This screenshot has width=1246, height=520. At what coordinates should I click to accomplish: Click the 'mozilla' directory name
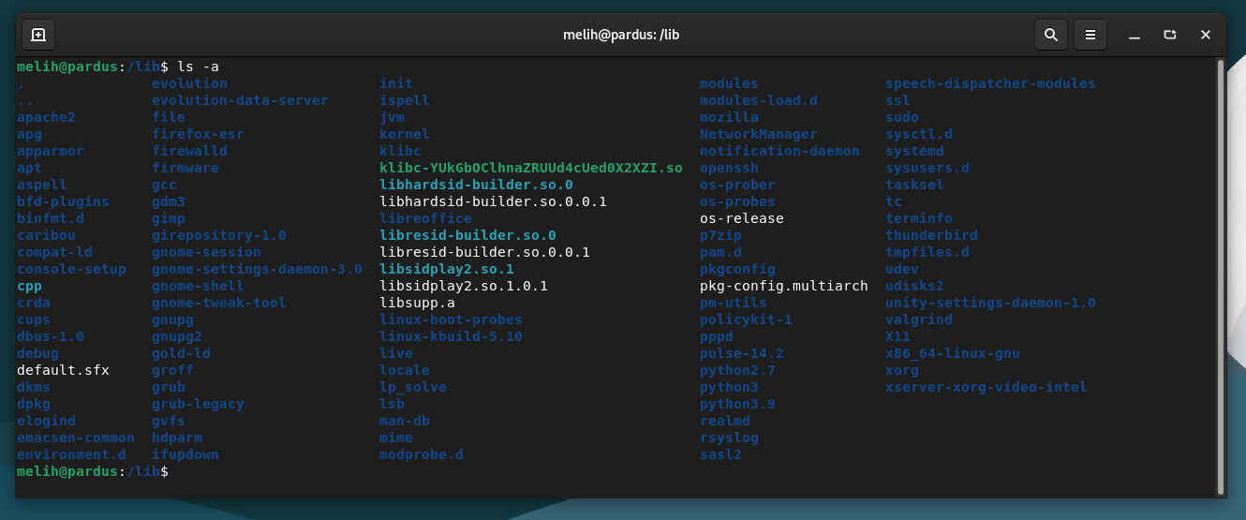tap(729, 117)
